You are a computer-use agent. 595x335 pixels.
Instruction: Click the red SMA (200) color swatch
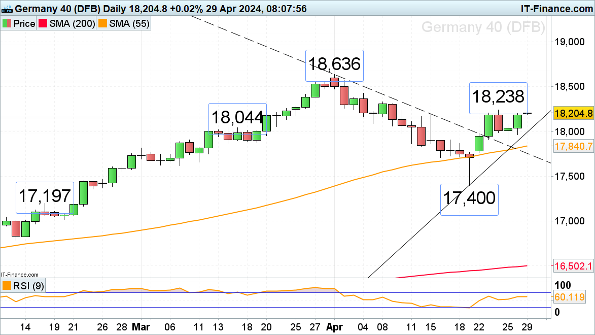click(43, 23)
